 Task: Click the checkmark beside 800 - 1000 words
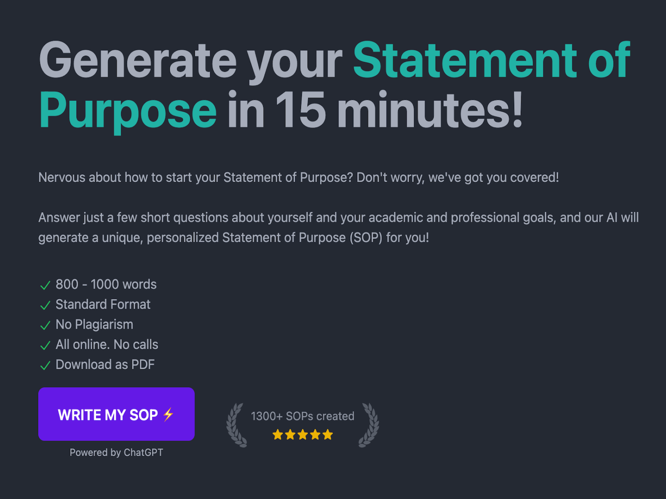pyautogui.click(x=45, y=285)
